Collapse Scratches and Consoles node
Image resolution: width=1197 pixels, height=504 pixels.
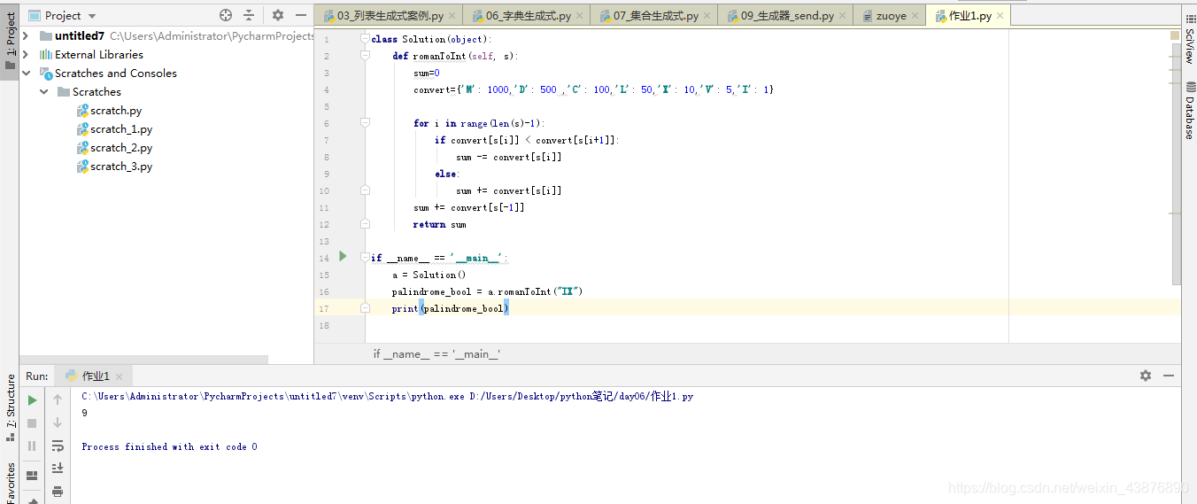click(x=26, y=73)
